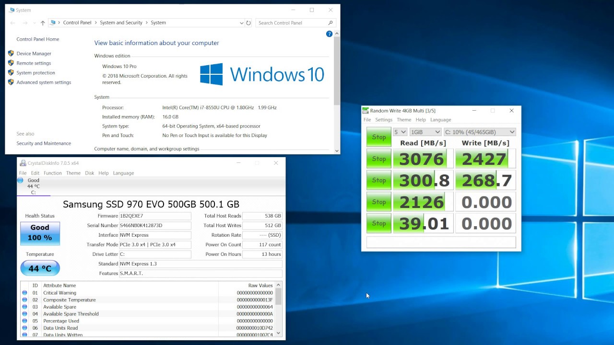
Task: Open the drive dropdown showing C: 10%
Action: tap(480, 132)
